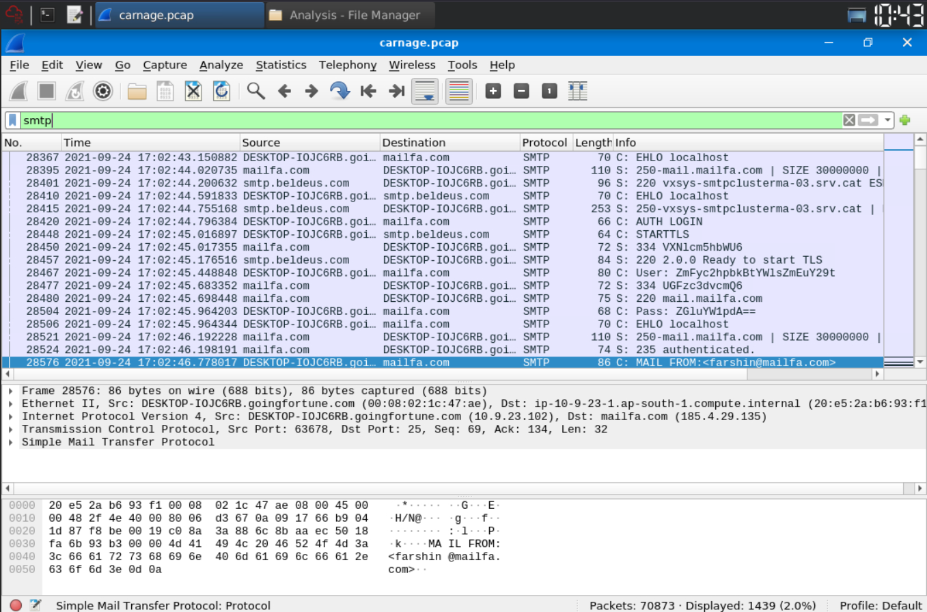The height and width of the screenshot is (612, 927).
Task: Reset text to normal size
Action: [549, 91]
